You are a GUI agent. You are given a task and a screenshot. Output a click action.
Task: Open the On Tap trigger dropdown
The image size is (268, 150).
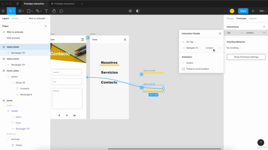[191, 42]
